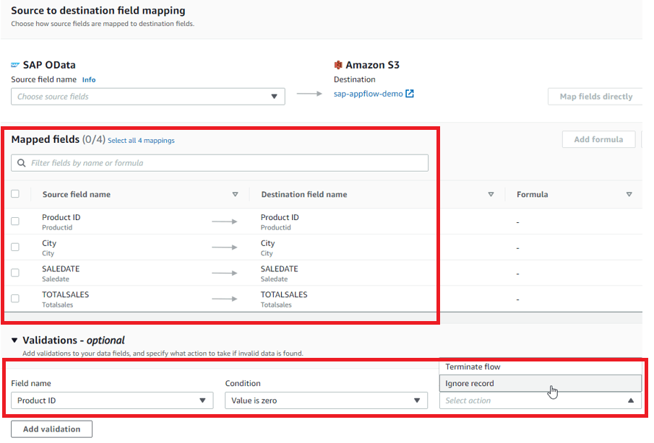Click source SALEDATE field text
The height and width of the screenshot is (443, 654).
61,269
